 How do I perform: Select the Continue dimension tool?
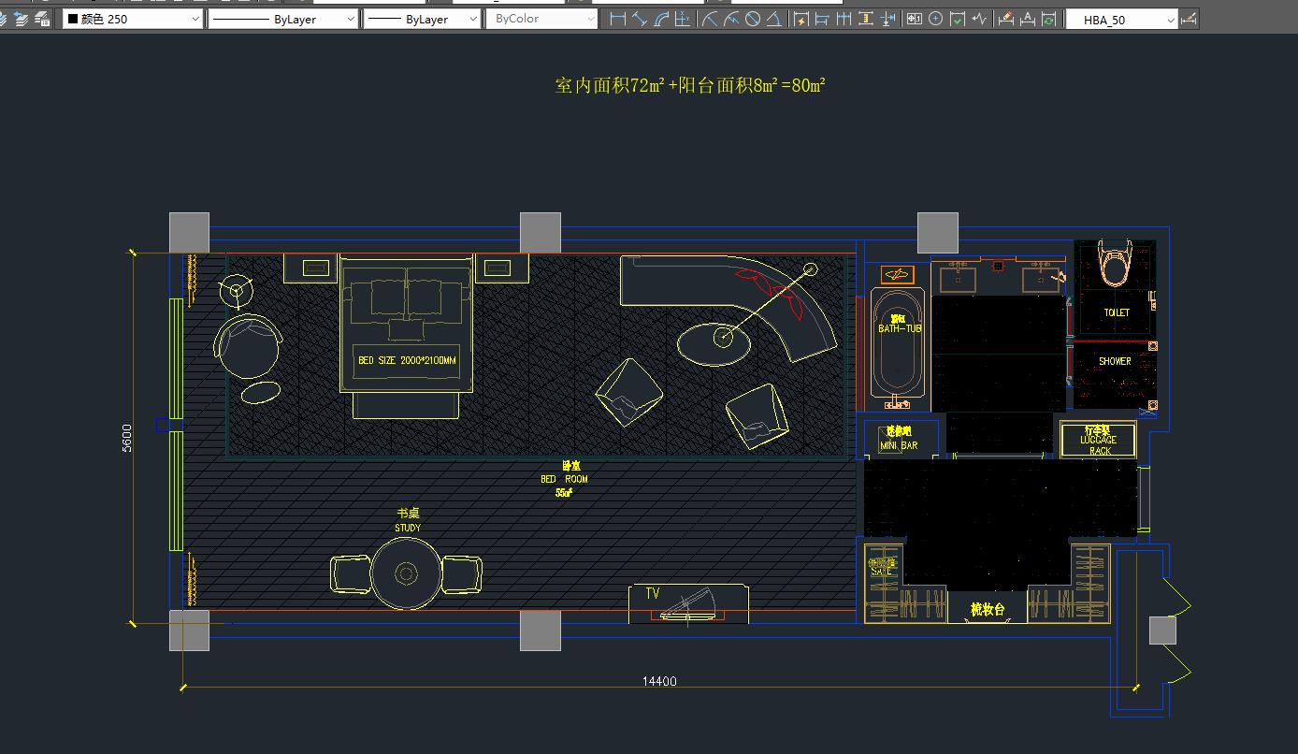[844, 19]
